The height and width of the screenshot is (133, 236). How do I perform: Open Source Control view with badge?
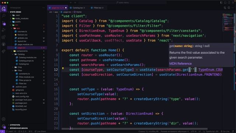(4, 23)
